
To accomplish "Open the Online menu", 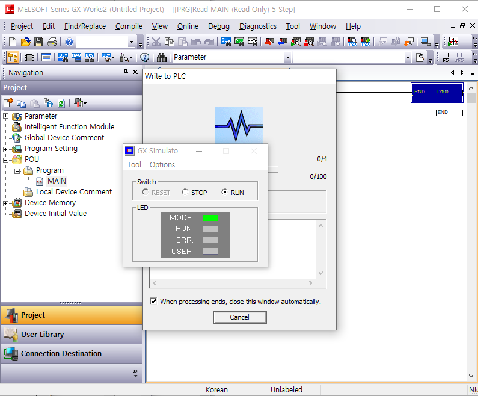I will coord(188,26).
